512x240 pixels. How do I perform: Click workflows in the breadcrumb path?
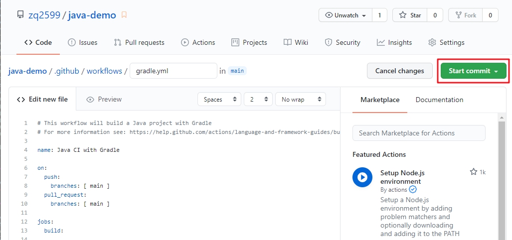(104, 71)
